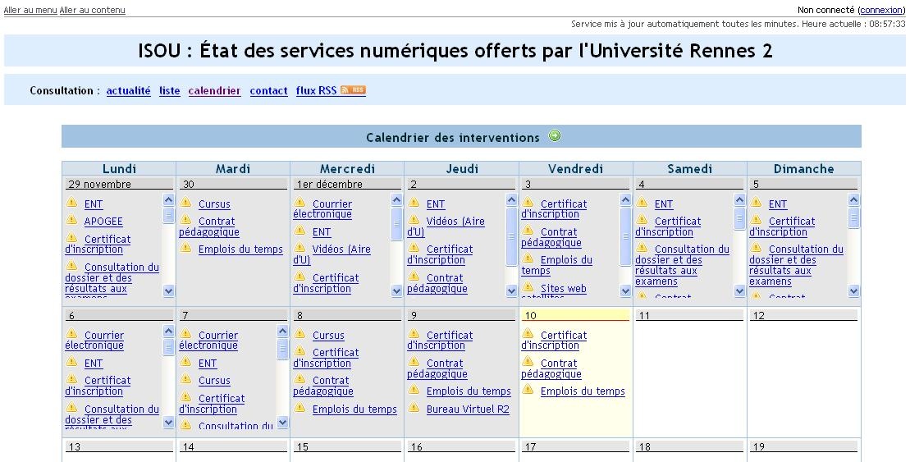The width and height of the screenshot is (910, 462).
Task: Click the green arrow next to calendar title
Action: pos(555,136)
